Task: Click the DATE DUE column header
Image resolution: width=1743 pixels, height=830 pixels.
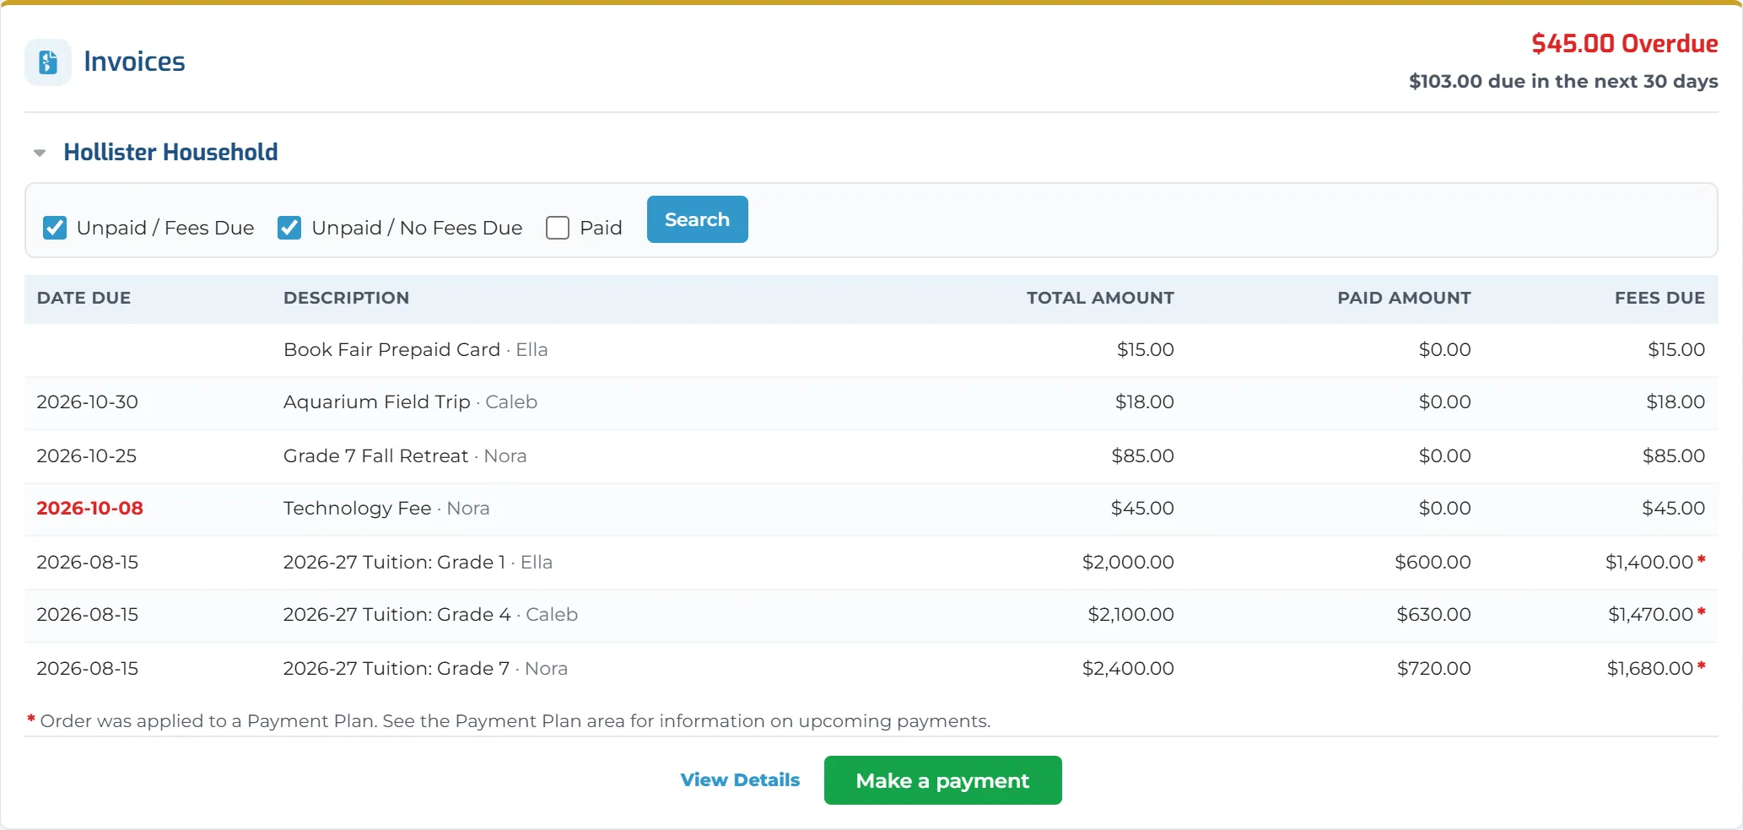Action: pos(84,298)
